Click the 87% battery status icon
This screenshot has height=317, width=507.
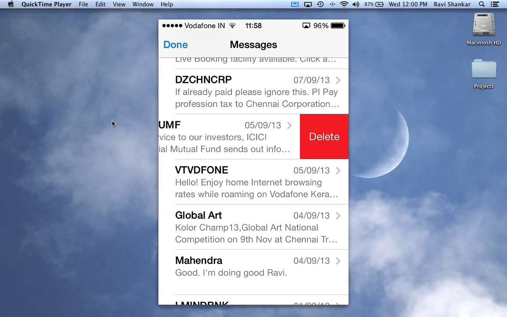(x=374, y=4)
